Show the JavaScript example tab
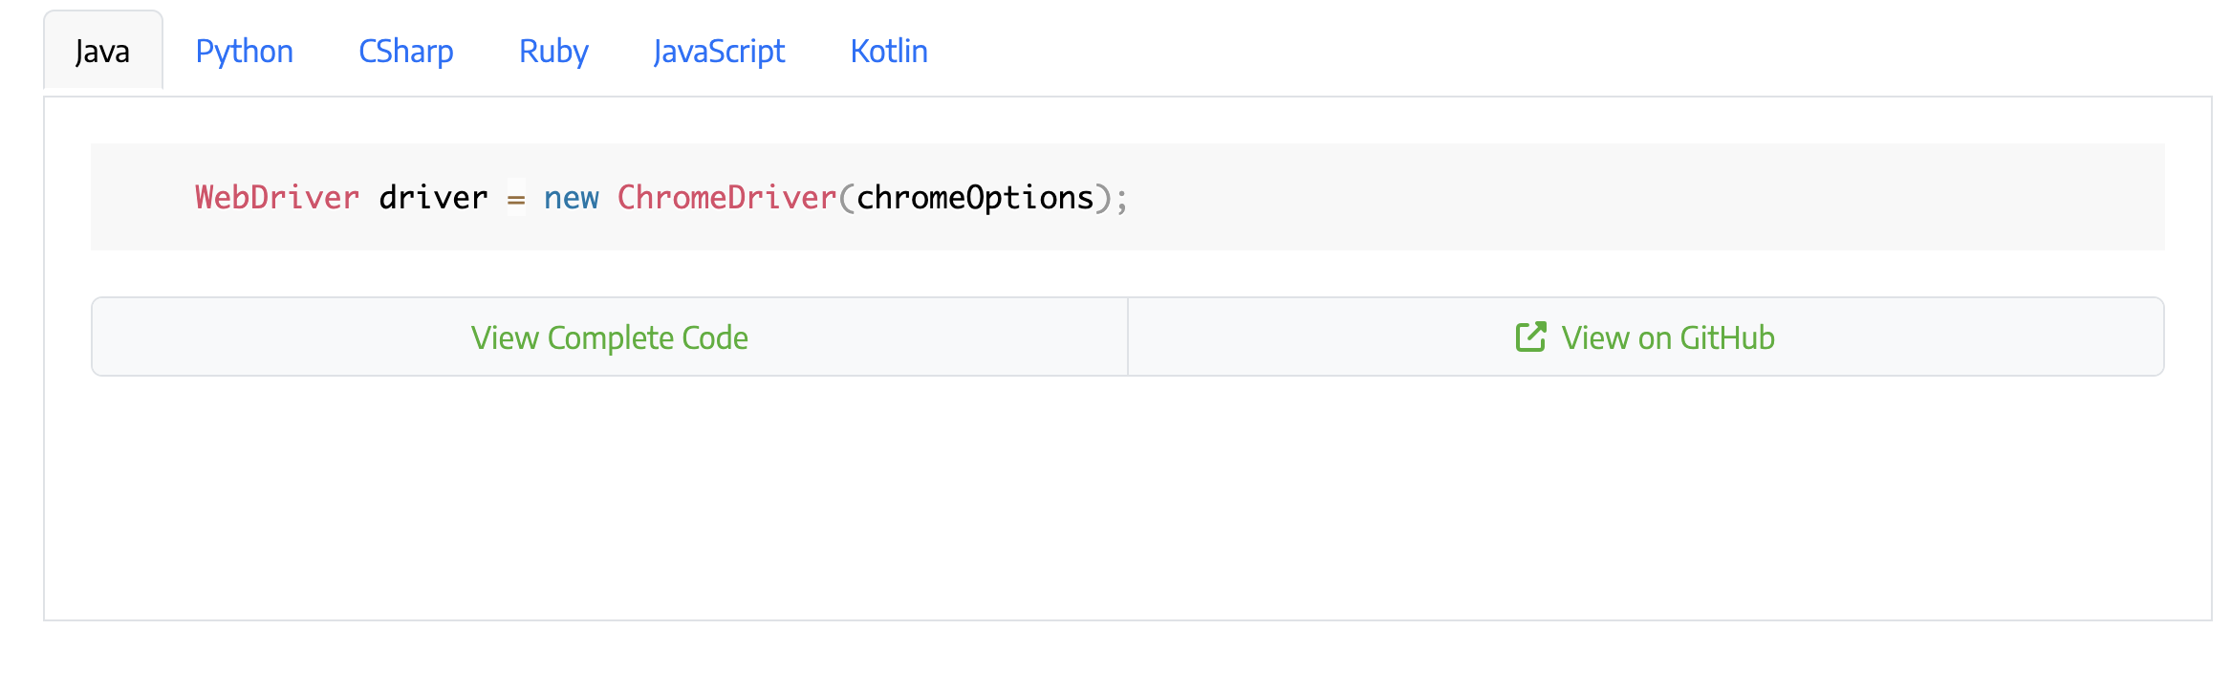Screen dimensions: 2231x673 (x=720, y=51)
